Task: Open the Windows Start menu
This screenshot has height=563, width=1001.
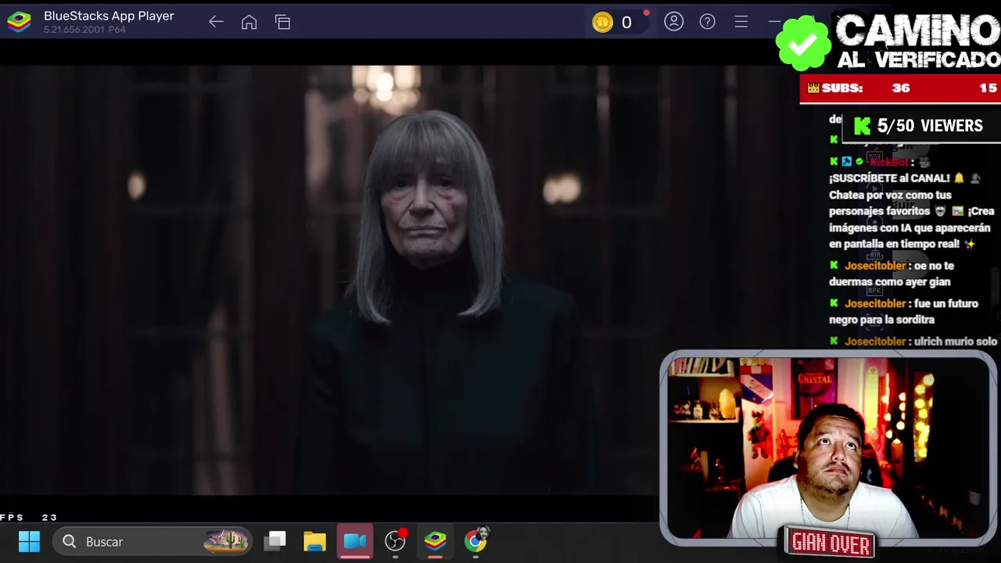Action: [x=30, y=541]
